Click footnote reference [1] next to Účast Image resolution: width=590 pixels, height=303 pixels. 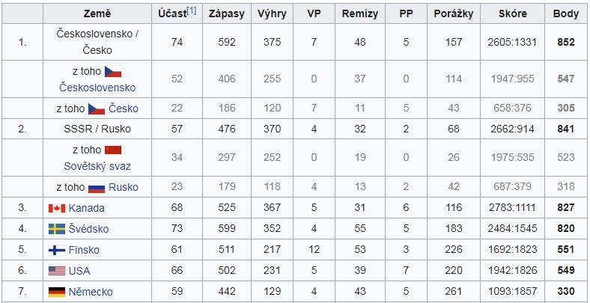pos(192,11)
